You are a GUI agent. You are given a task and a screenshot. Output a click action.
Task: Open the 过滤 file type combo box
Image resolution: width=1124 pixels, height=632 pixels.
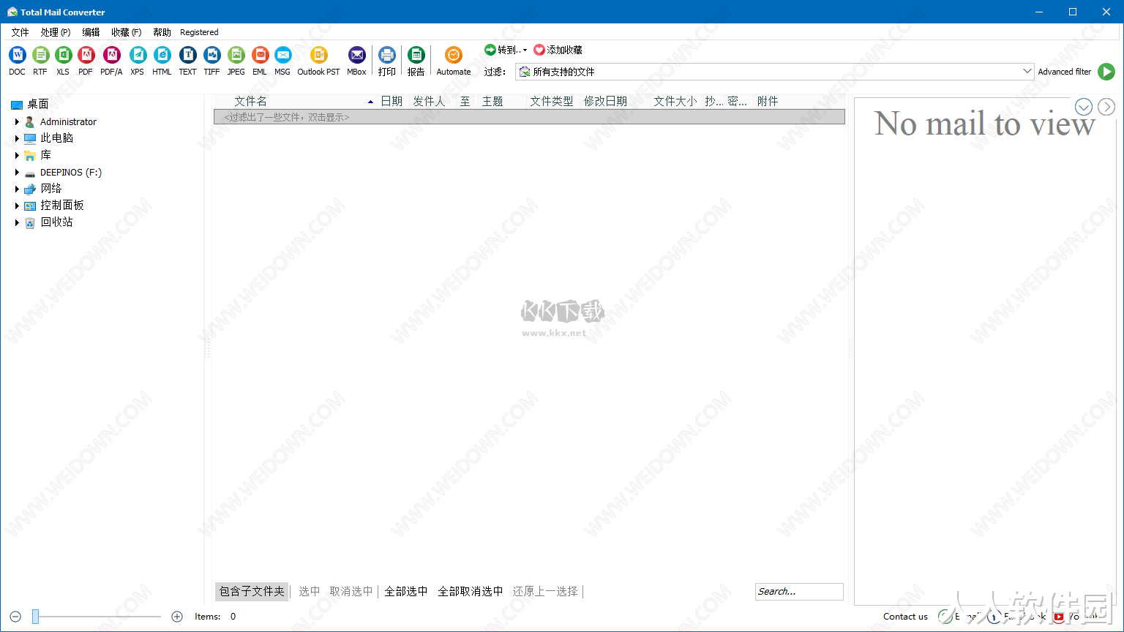pos(774,72)
